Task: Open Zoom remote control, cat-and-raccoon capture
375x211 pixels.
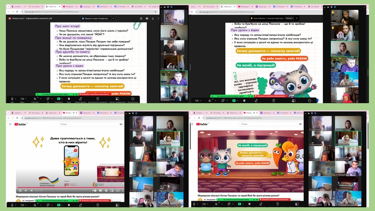Action: pos(274,101)
